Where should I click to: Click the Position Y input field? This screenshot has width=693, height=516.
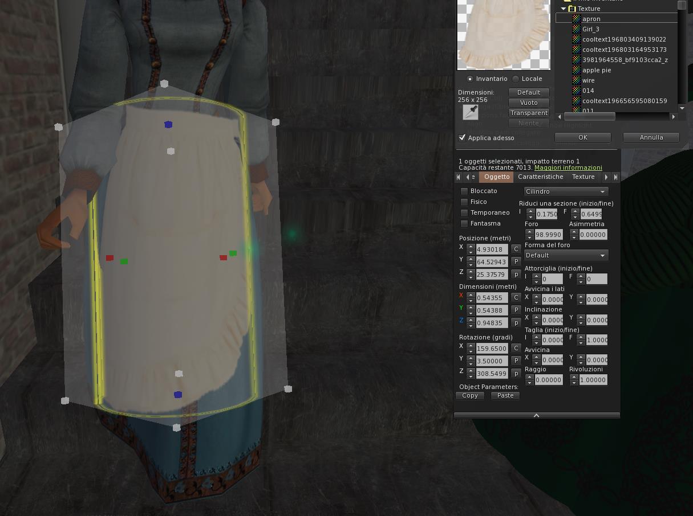point(492,262)
